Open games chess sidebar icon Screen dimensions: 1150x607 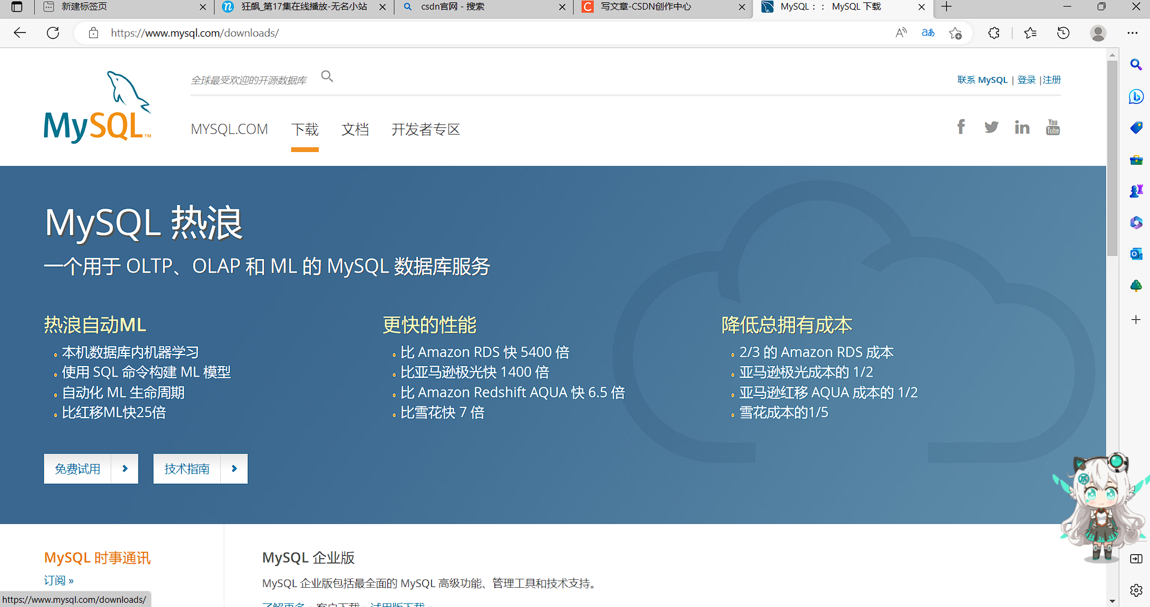tap(1136, 191)
